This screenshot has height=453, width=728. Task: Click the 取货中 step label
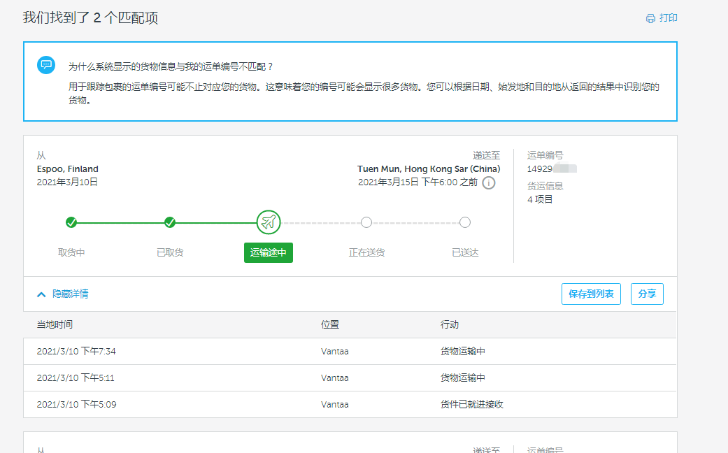[x=71, y=252]
